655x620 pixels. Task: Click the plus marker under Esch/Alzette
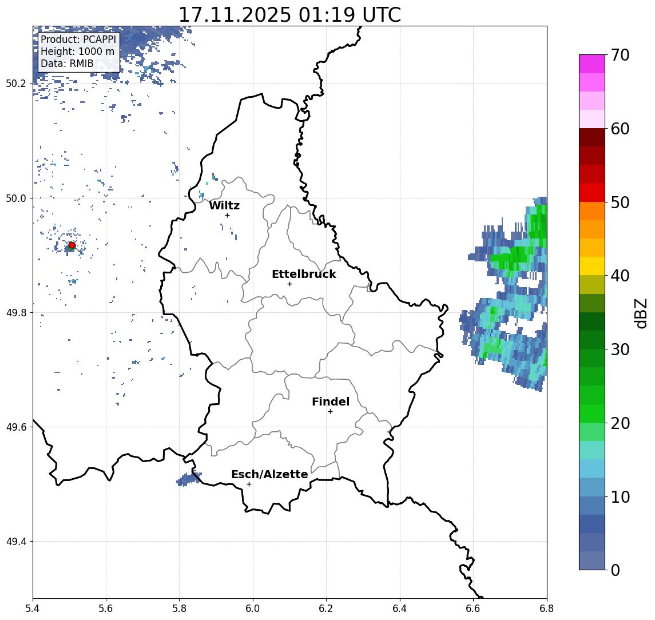click(x=249, y=484)
